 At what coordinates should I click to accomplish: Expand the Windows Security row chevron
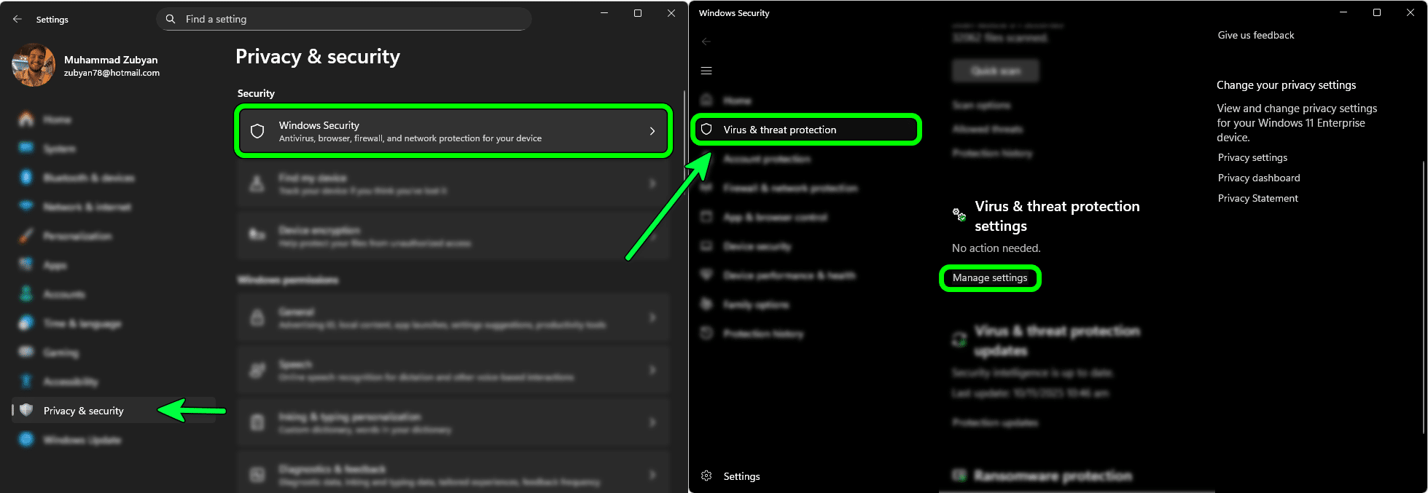click(652, 131)
